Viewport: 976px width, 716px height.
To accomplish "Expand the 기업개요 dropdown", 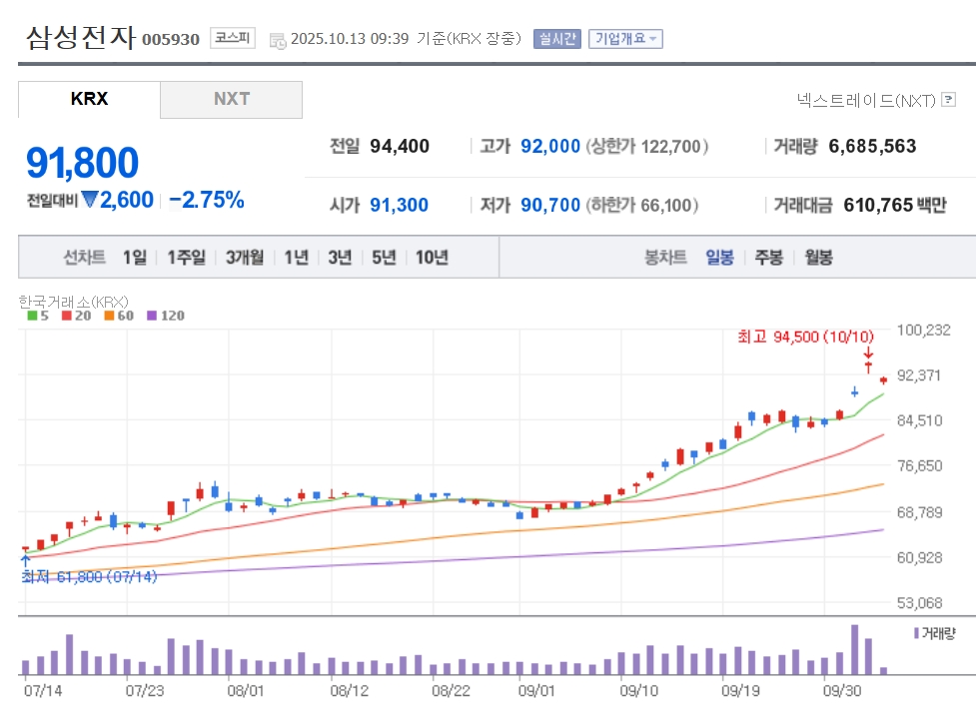I will pyautogui.click(x=625, y=39).
